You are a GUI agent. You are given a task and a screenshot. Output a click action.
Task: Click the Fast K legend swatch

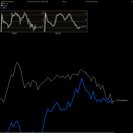click(x=2, y=6)
